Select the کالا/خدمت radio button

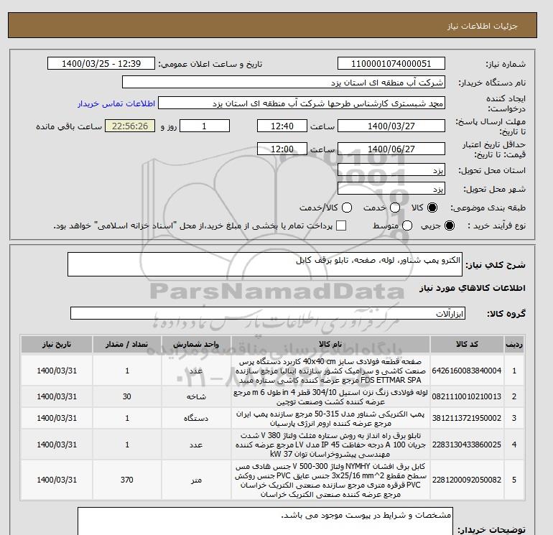point(347,208)
